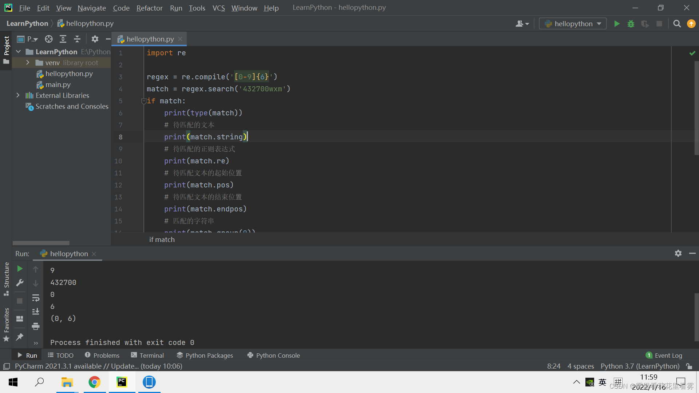The image size is (699, 393).
Task: Open run configuration wrench icon
Action: click(x=20, y=283)
